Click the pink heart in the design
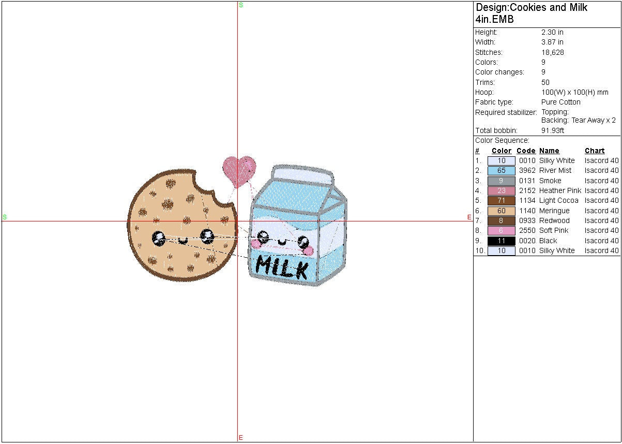 click(239, 169)
